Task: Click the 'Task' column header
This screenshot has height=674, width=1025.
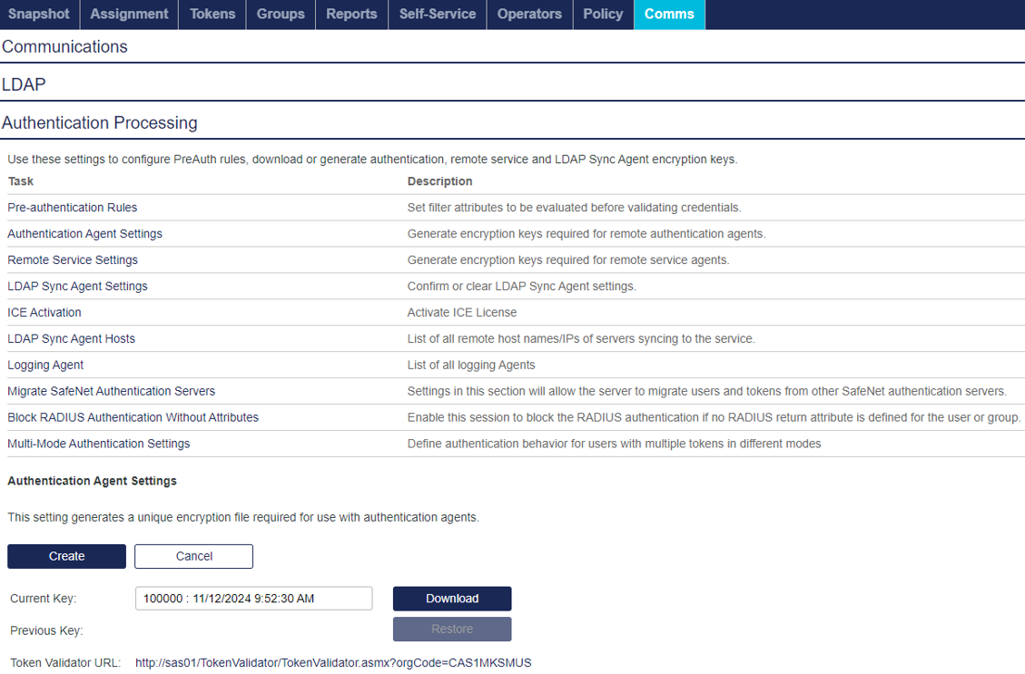Action: click(21, 181)
